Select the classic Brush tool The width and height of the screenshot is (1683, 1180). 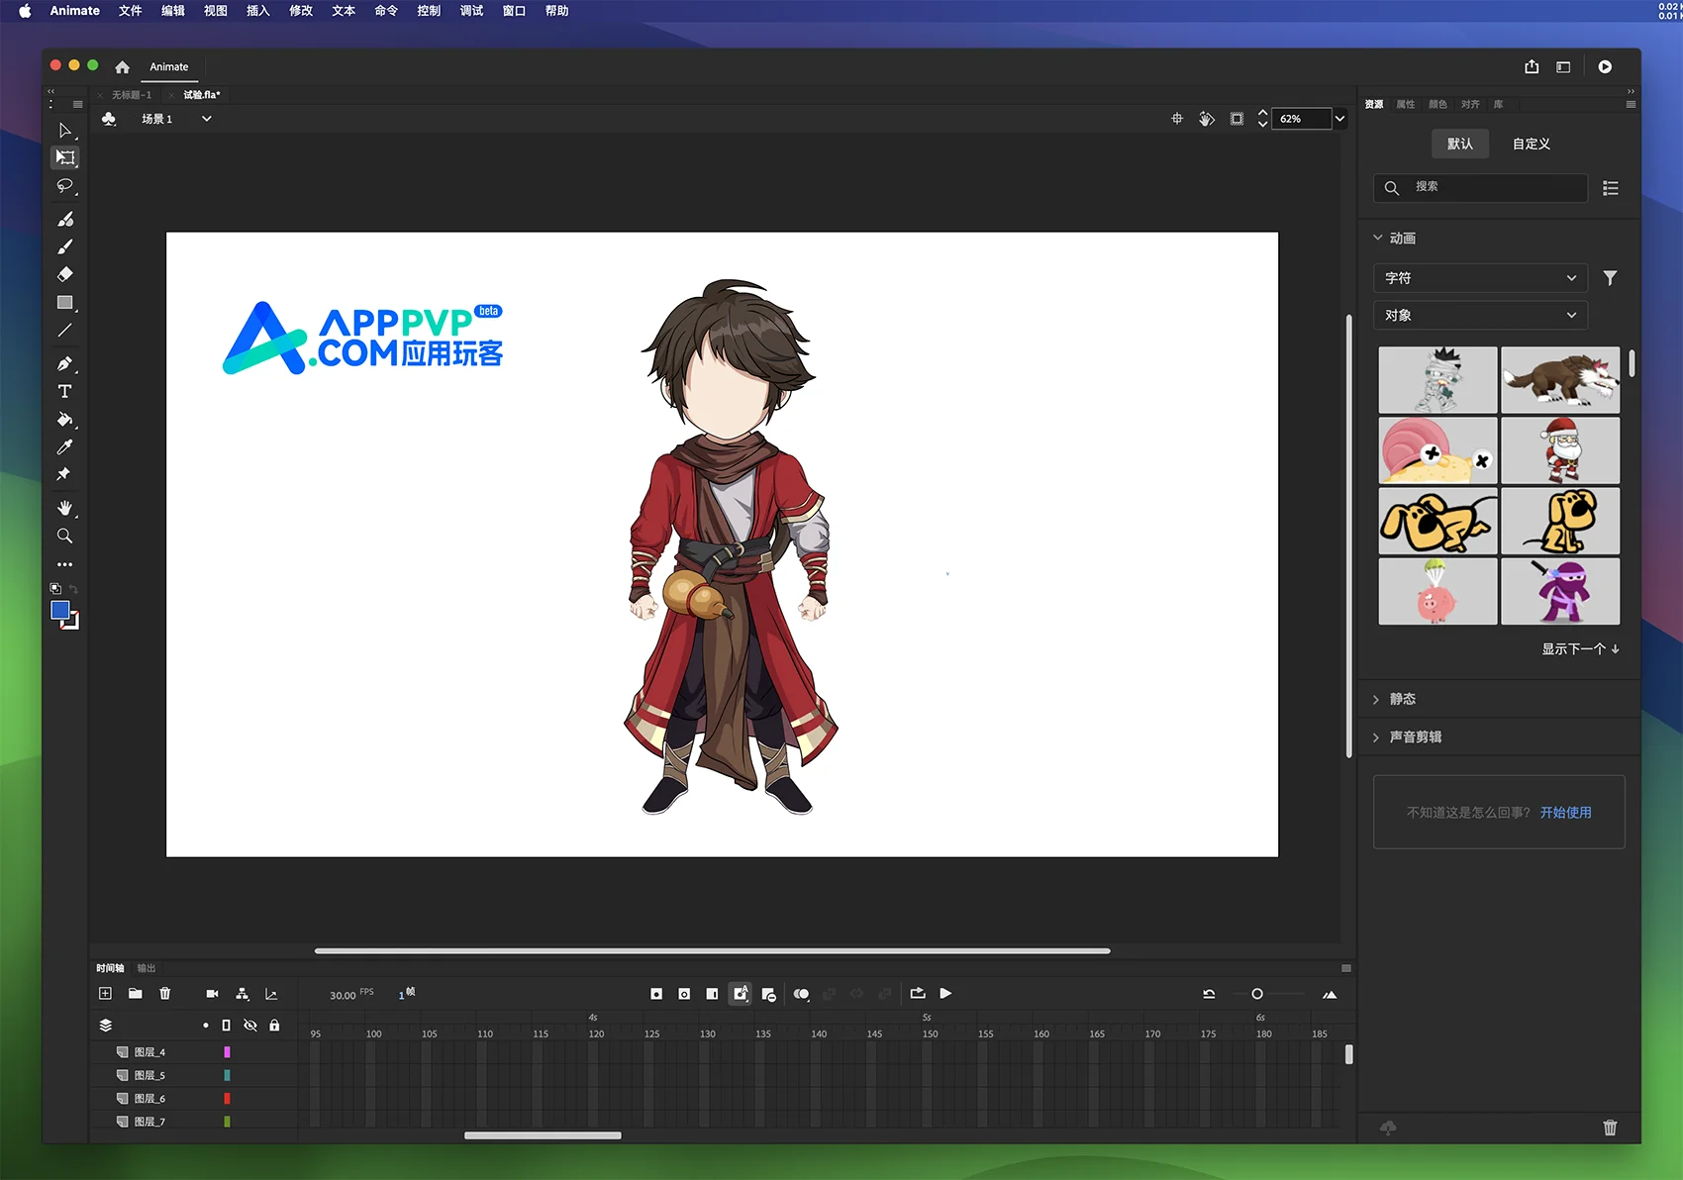(x=64, y=246)
